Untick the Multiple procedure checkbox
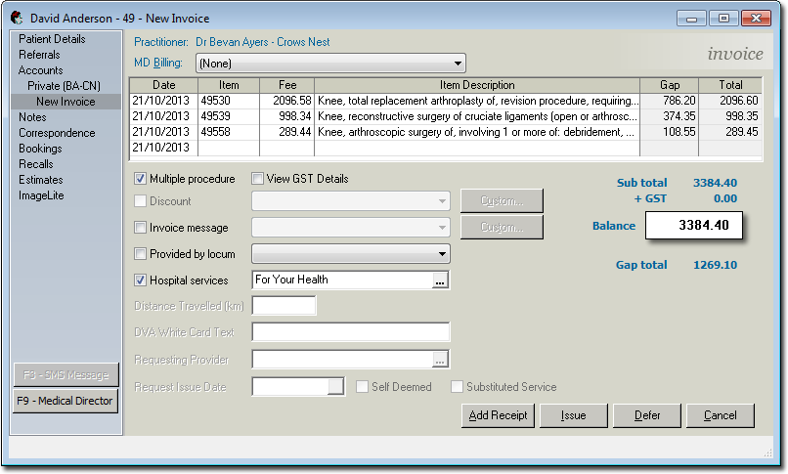The image size is (788, 474). (x=140, y=179)
